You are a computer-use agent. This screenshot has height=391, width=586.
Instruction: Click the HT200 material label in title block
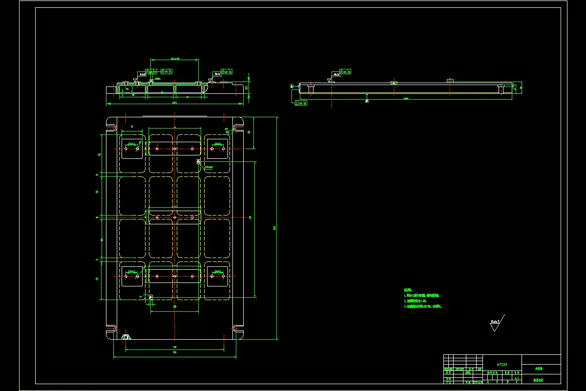point(502,365)
